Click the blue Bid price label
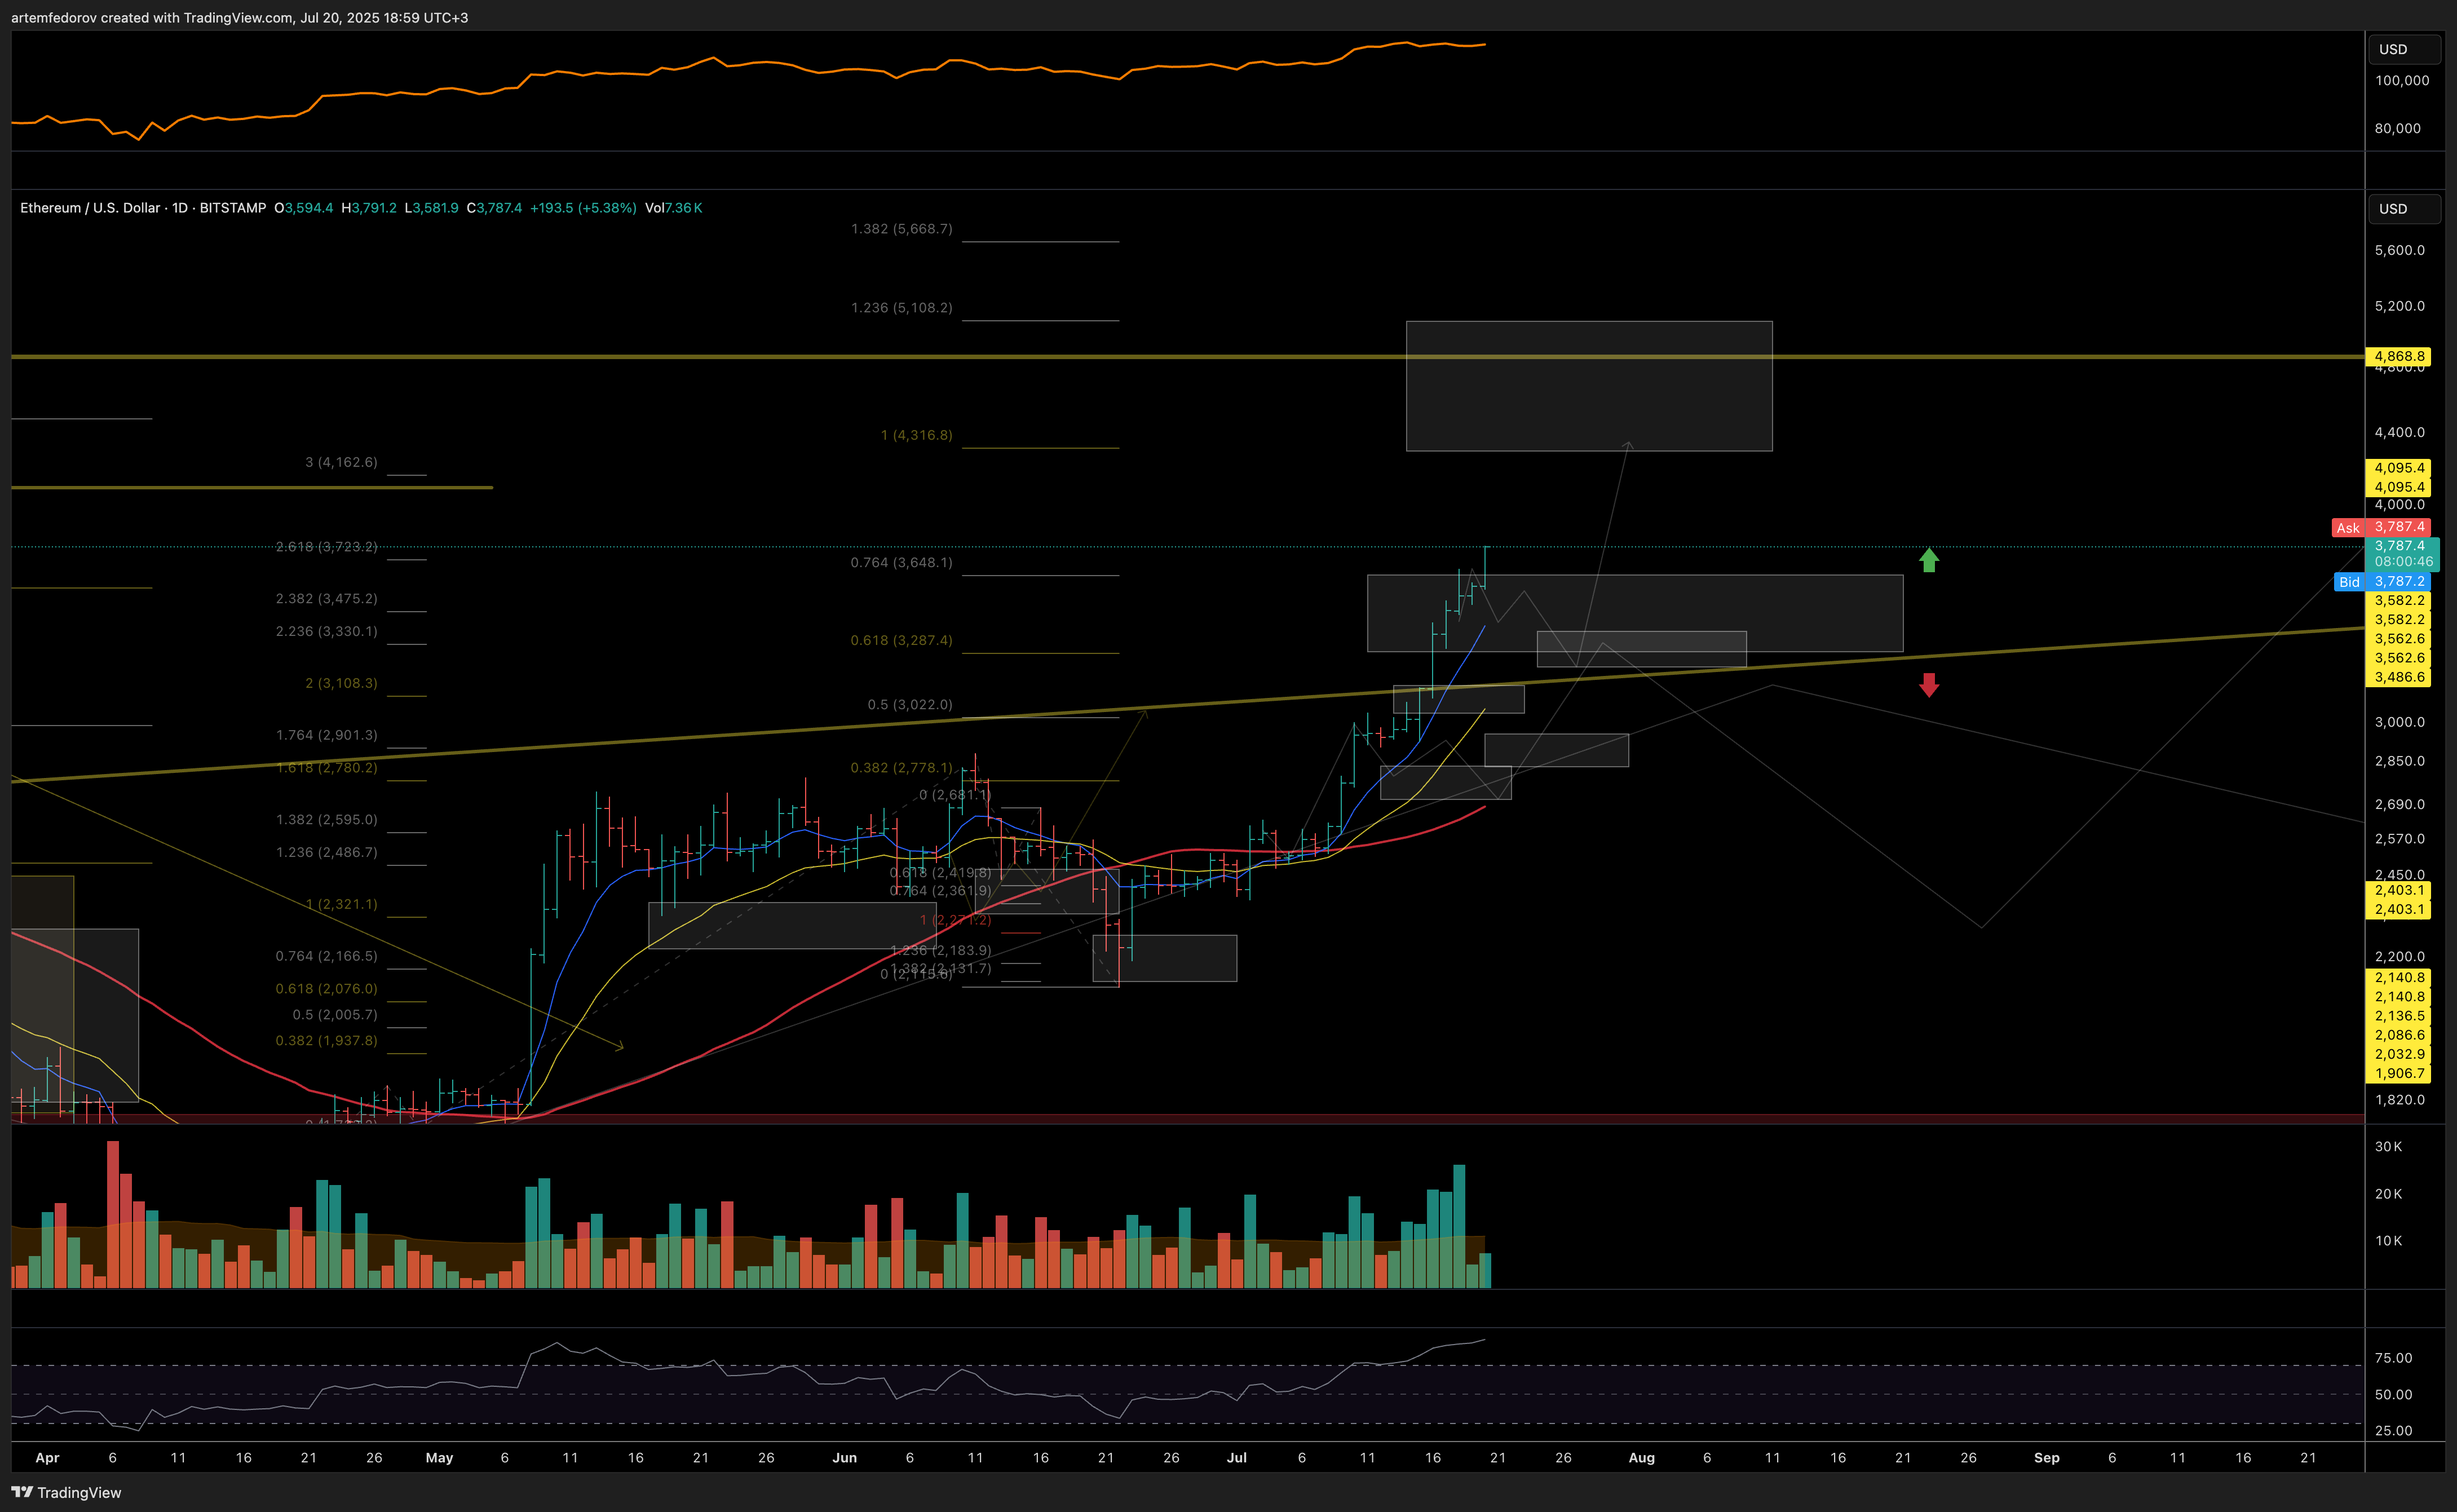The height and width of the screenshot is (1512, 2457). (x=2382, y=581)
